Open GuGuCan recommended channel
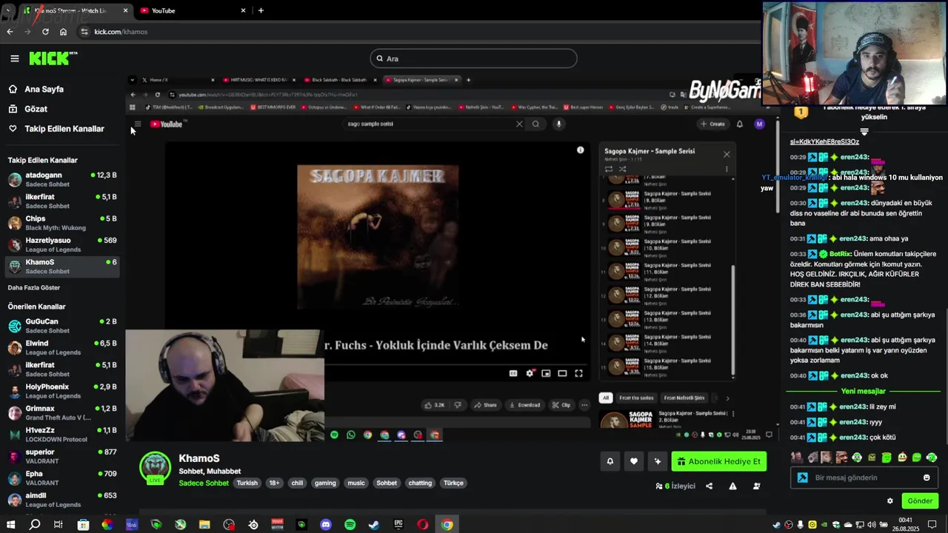 click(x=62, y=326)
